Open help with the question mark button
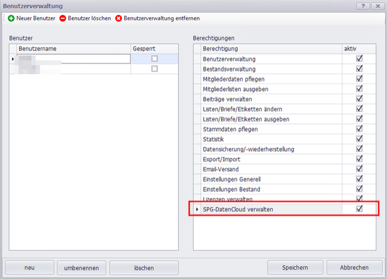 pos(363,6)
